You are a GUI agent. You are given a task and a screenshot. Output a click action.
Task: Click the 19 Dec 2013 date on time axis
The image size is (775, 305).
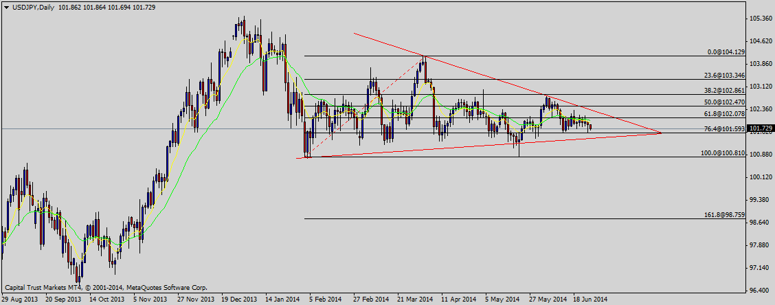pos(238,300)
